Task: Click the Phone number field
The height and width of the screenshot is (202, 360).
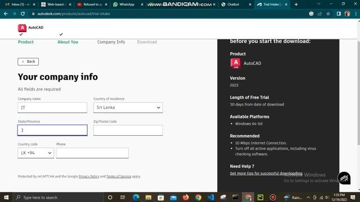Action: click(92, 153)
